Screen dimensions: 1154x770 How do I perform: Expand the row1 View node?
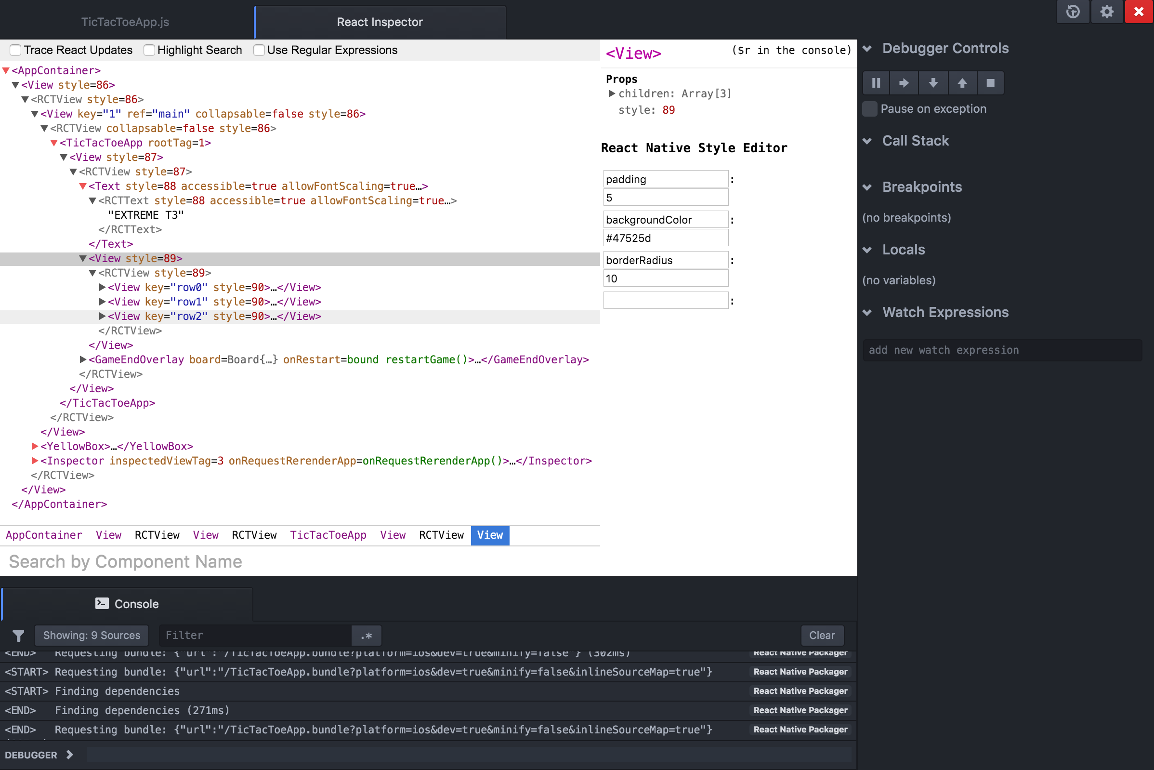point(102,302)
